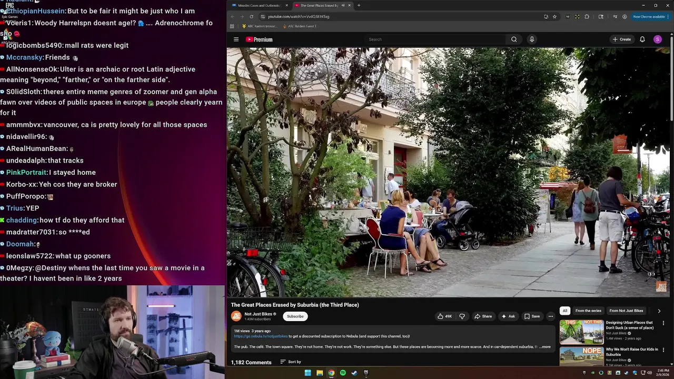Click chat message "PinkPortrait: I stayed home"
The height and width of the screenshot is (379, 674).
pos(51,172)
